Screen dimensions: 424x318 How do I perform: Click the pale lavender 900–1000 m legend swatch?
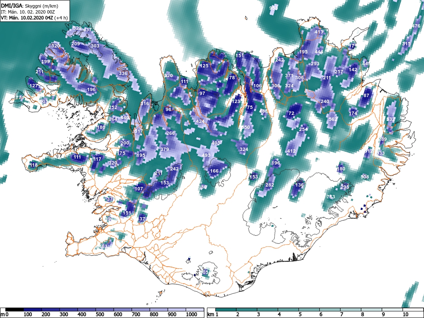(x=176, y=310)
